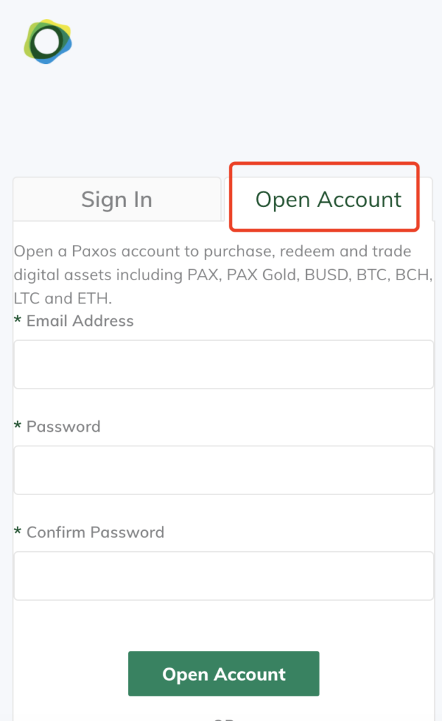Click the Password field label
The width and height of the screenshot is (442, 721).
coord(63,427)
